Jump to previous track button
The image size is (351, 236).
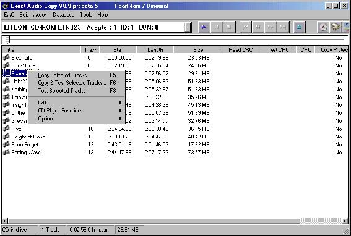pyautogui.click(x=246, y=27)
